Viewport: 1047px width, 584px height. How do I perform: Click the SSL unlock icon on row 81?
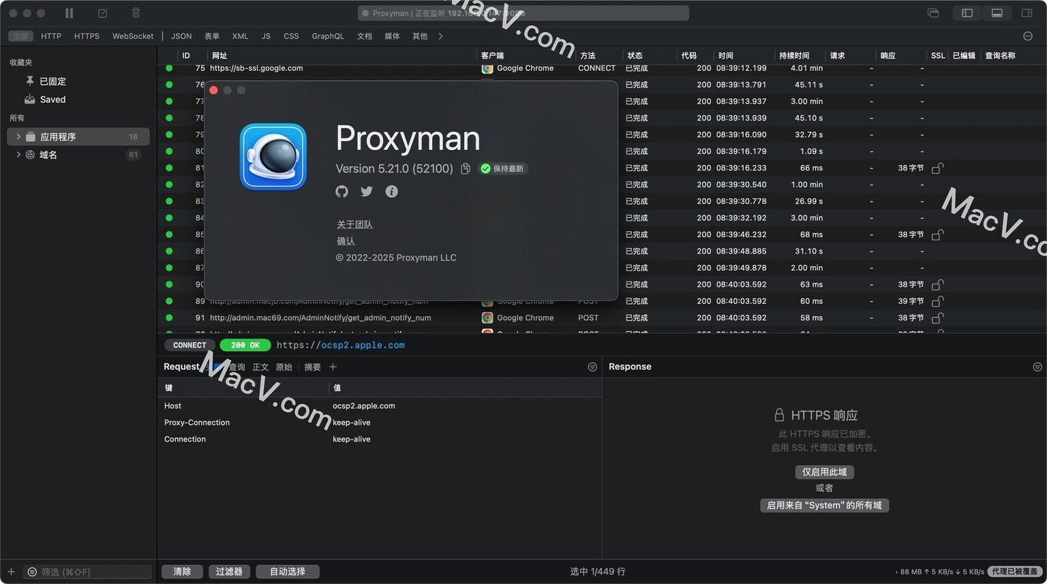pyautogui.click(x=937, y=168)
